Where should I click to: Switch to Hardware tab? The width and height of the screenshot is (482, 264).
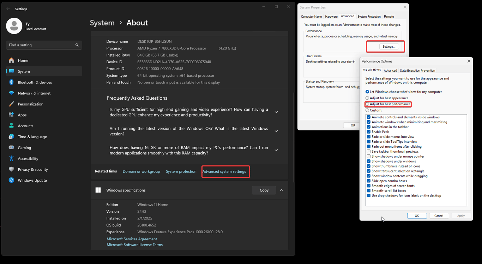[331, 17]
